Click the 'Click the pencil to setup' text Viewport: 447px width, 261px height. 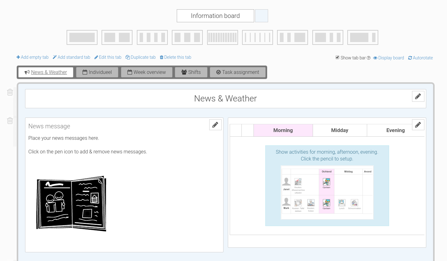tap(327, 159)
